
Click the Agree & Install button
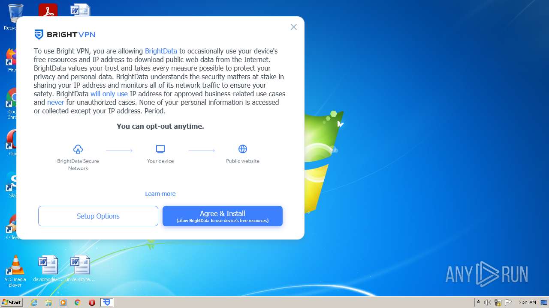click(x=222, y=216)
